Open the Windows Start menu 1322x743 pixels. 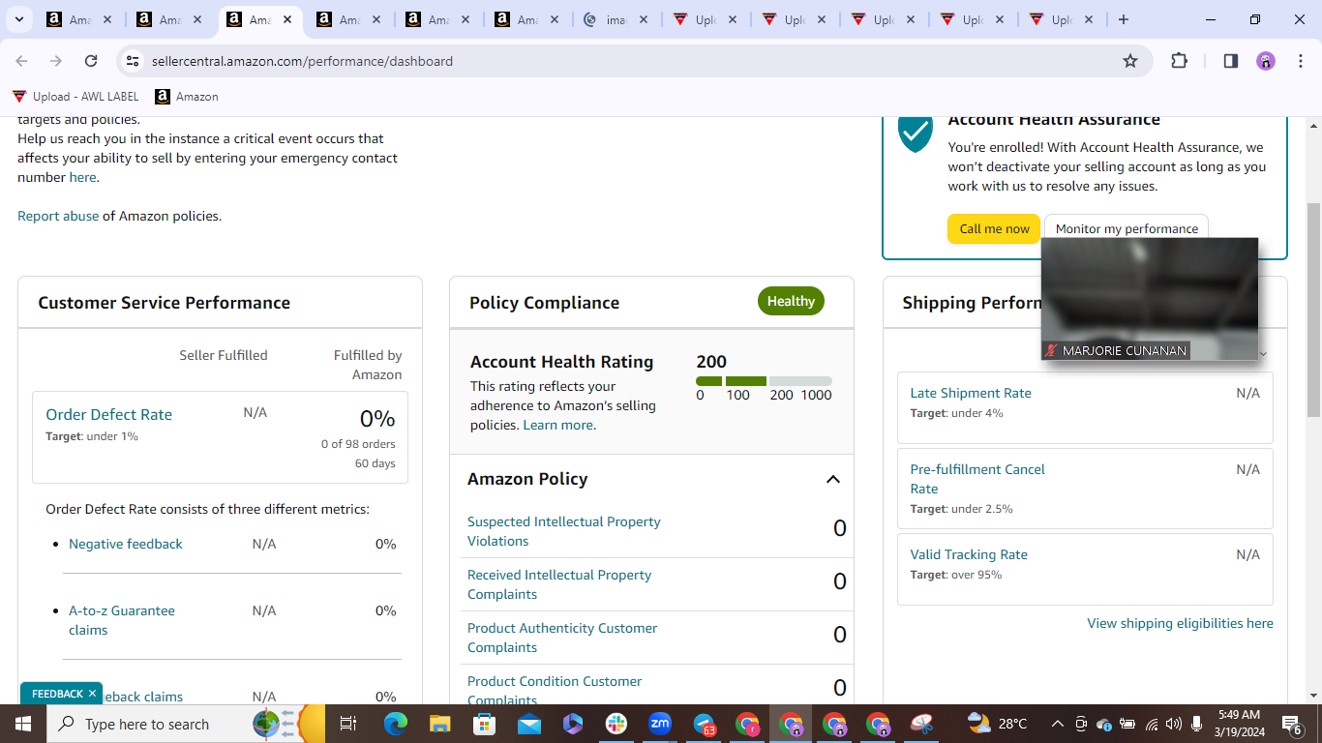pos(22,724)
